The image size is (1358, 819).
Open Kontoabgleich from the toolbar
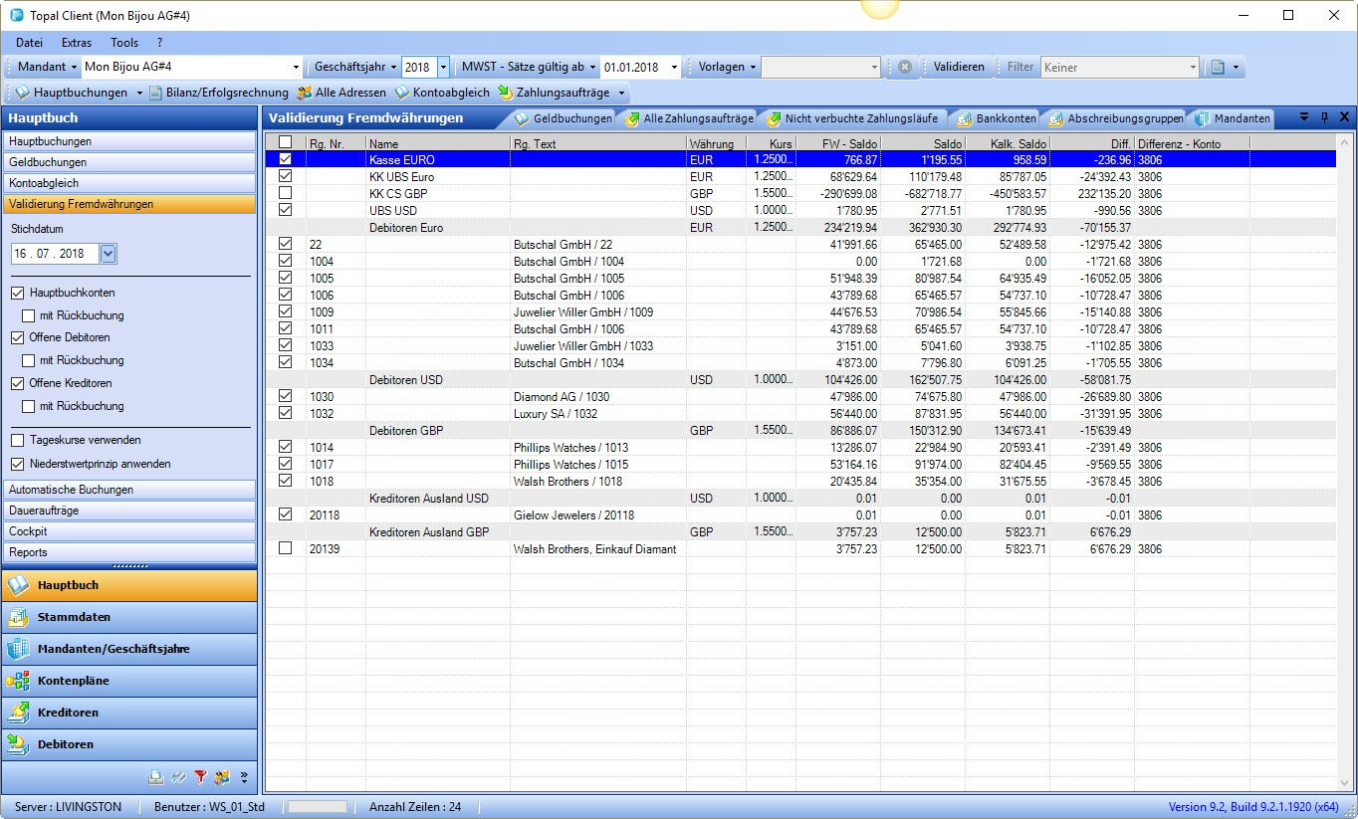(x=442, y=93)
